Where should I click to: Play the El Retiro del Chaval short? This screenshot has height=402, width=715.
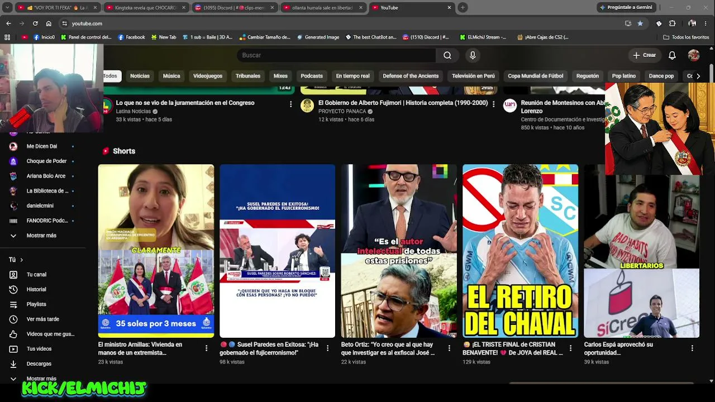coord(520,251)
